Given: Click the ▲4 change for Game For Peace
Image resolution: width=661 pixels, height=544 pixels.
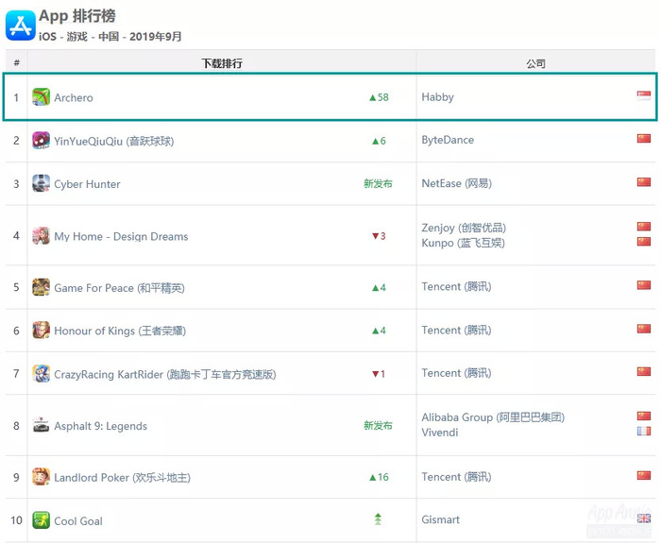Looking at the screenshot, I should (x=379, y=288).
